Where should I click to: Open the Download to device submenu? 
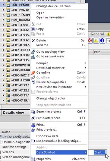coord(59,68)
